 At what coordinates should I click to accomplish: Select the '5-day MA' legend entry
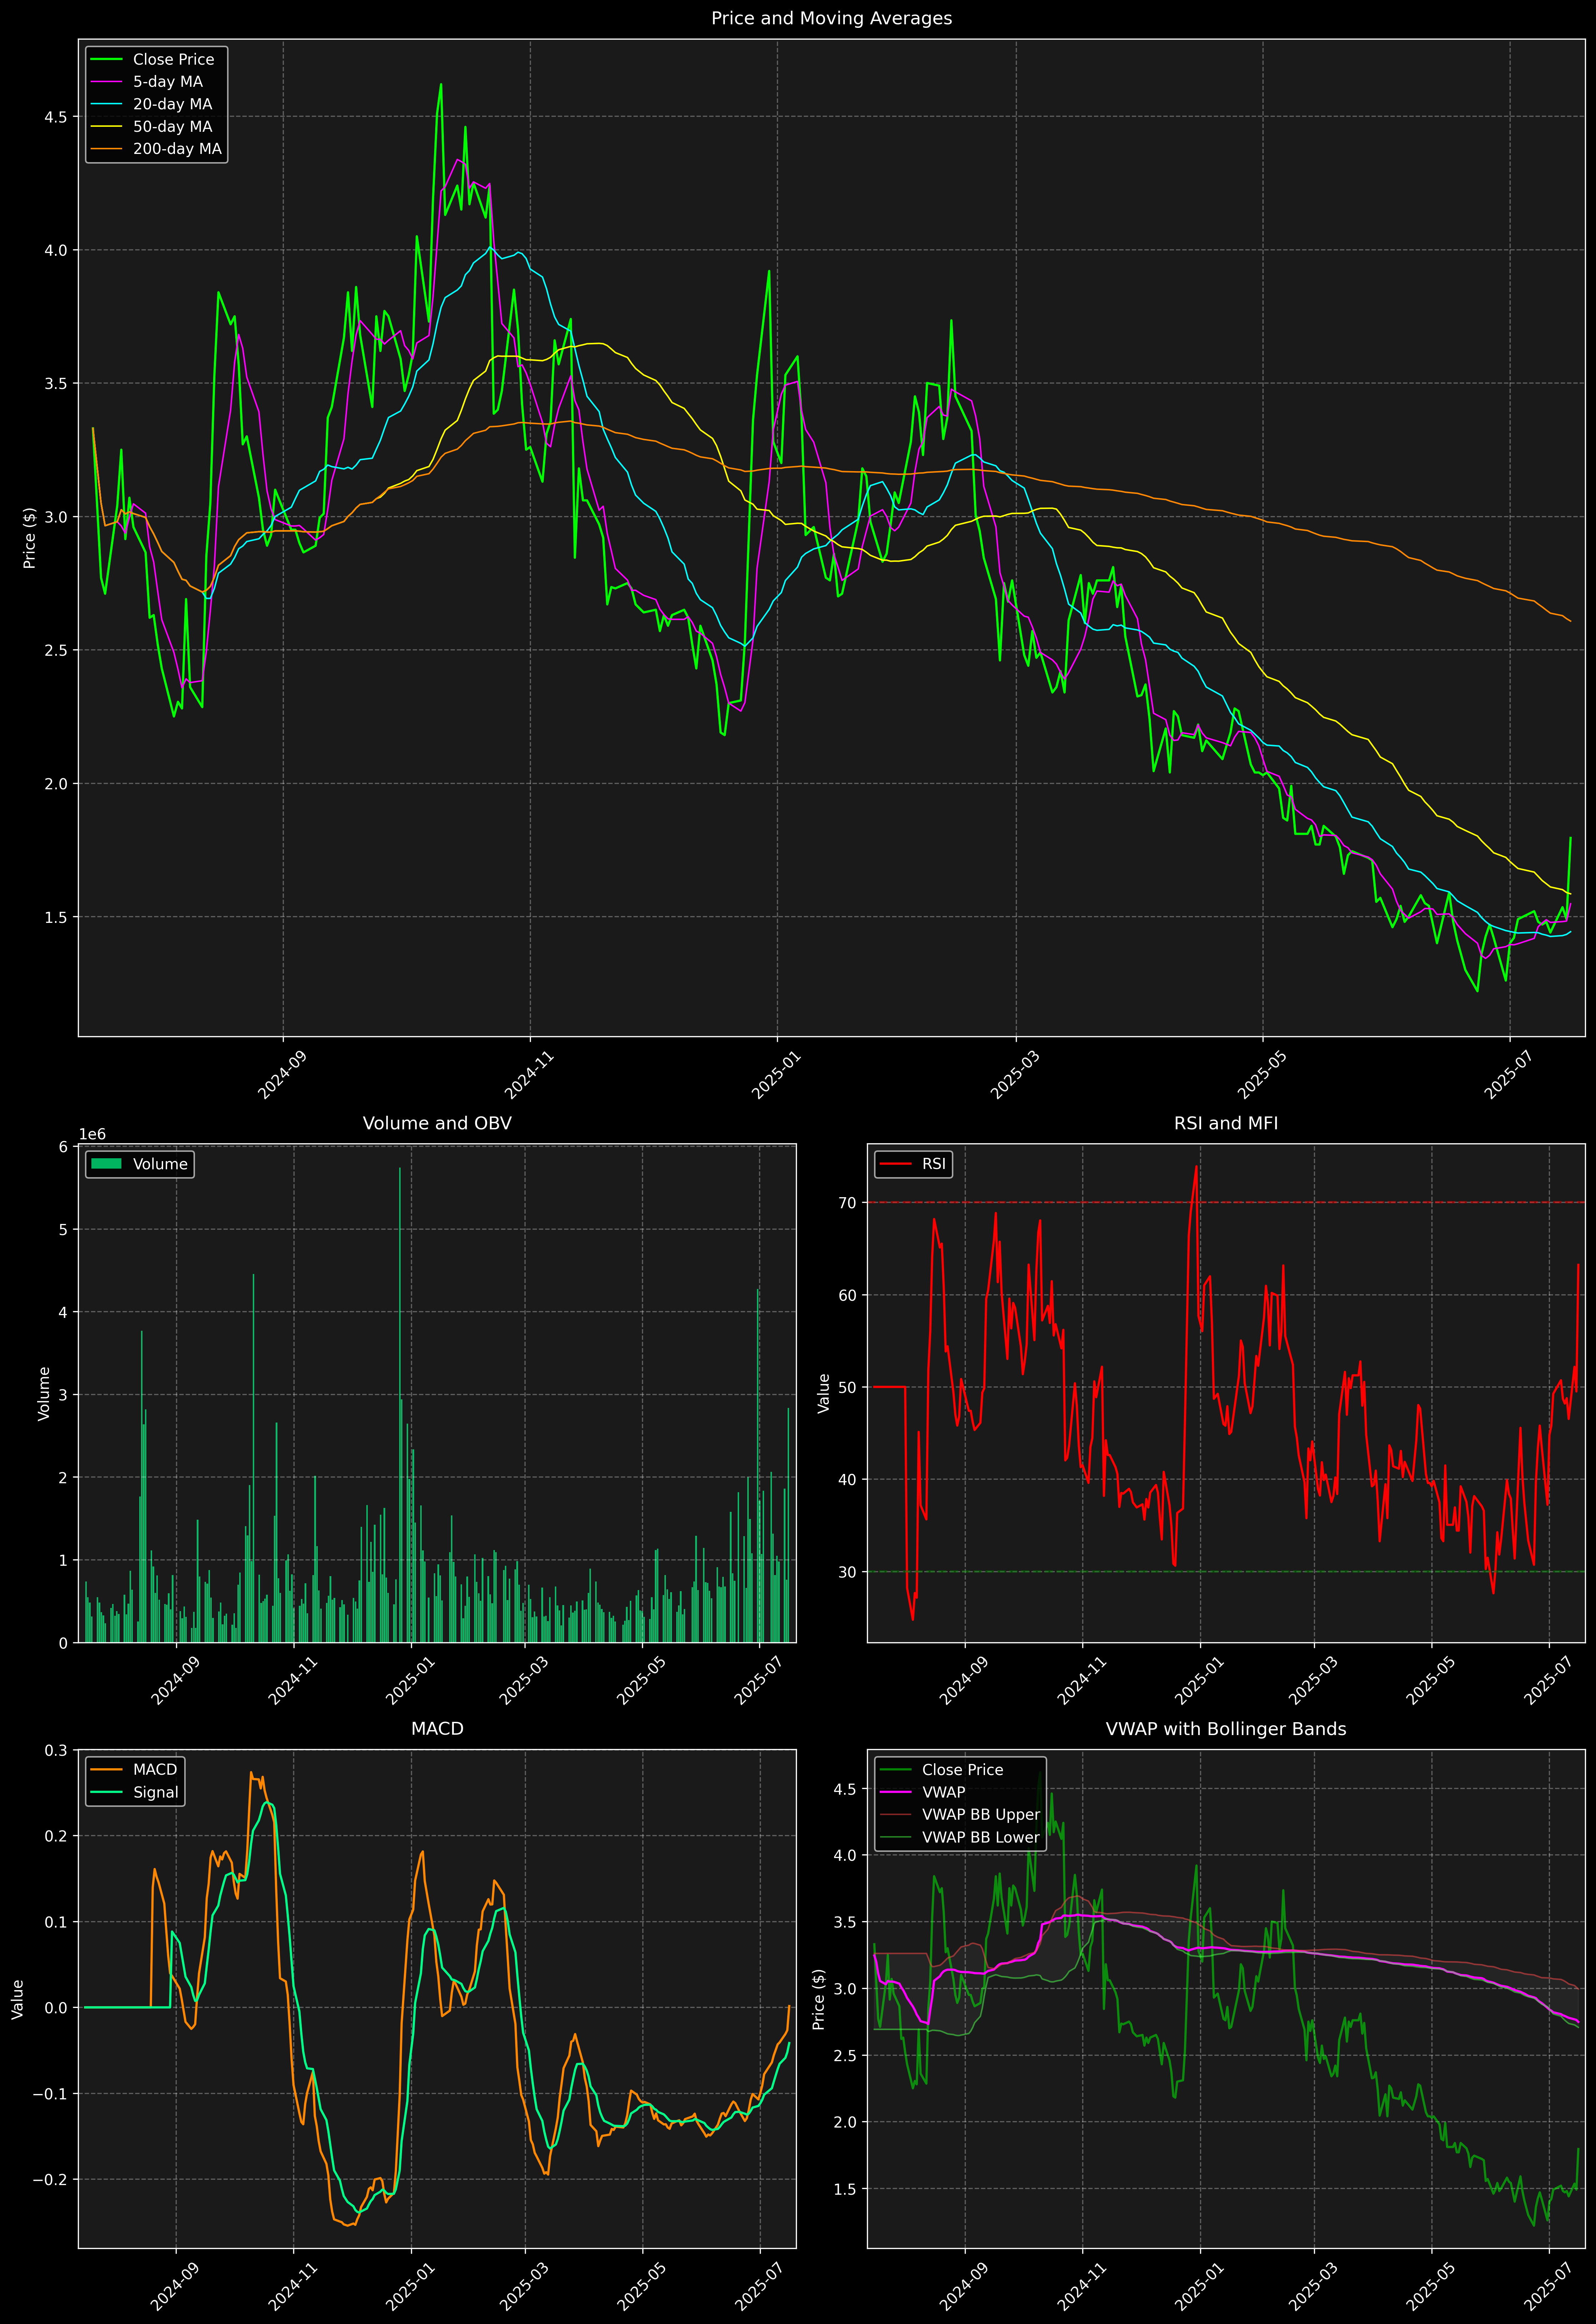point(168,82)
